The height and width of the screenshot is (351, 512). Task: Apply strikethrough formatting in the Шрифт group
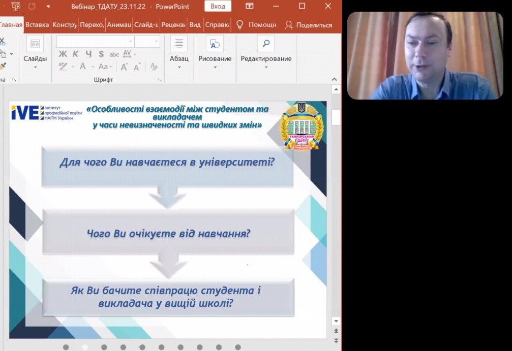click(x=114, y=53)
